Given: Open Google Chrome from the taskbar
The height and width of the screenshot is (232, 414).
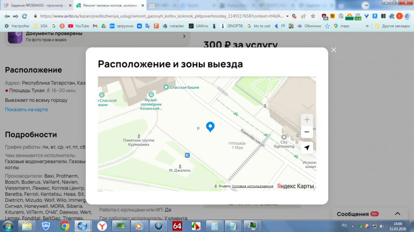Looking at the screenshot, I should (x=64, y=226).
